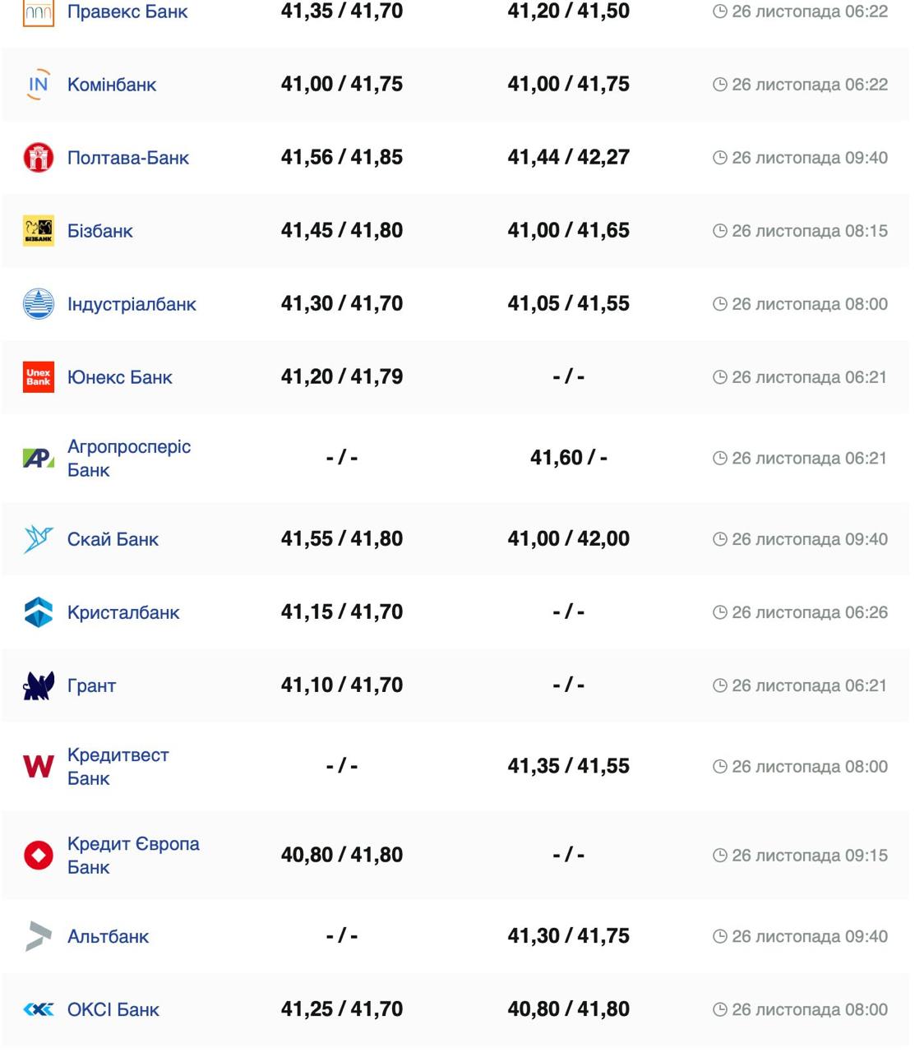Click the ОКСІ Банк logo icon

point(39,1009)
